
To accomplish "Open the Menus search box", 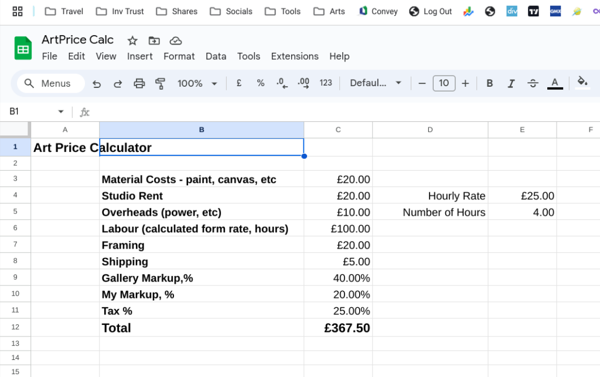I will pos(50,83).
